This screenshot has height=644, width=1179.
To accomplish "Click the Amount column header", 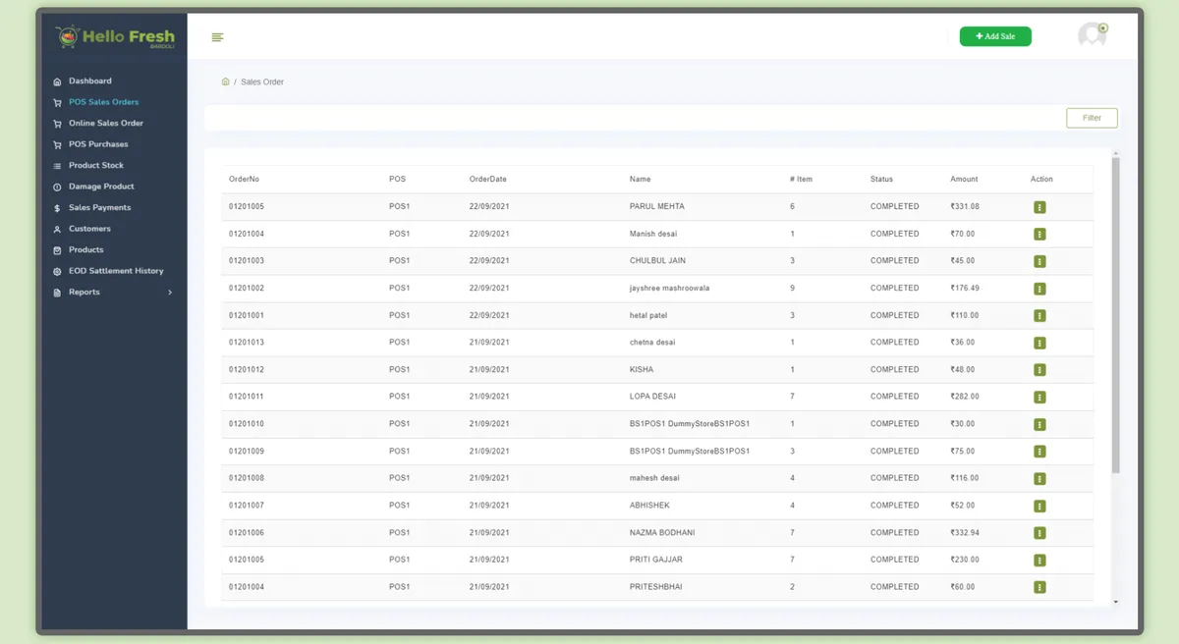I will click(x=964, y=180).
